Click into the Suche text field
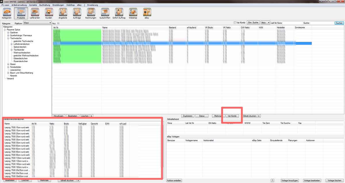 click(x=322, y=23)
